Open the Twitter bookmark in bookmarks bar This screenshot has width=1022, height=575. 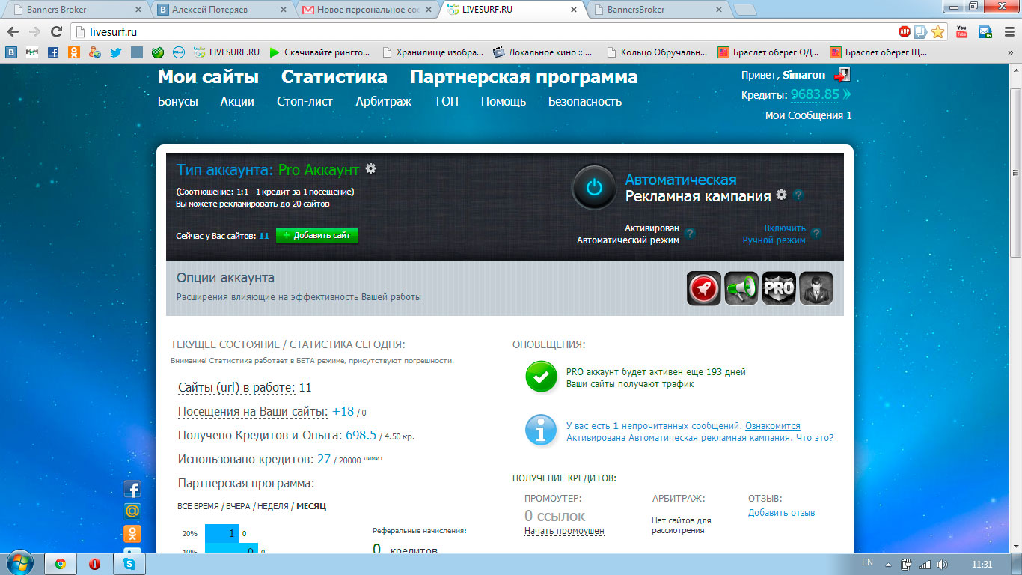115,52
